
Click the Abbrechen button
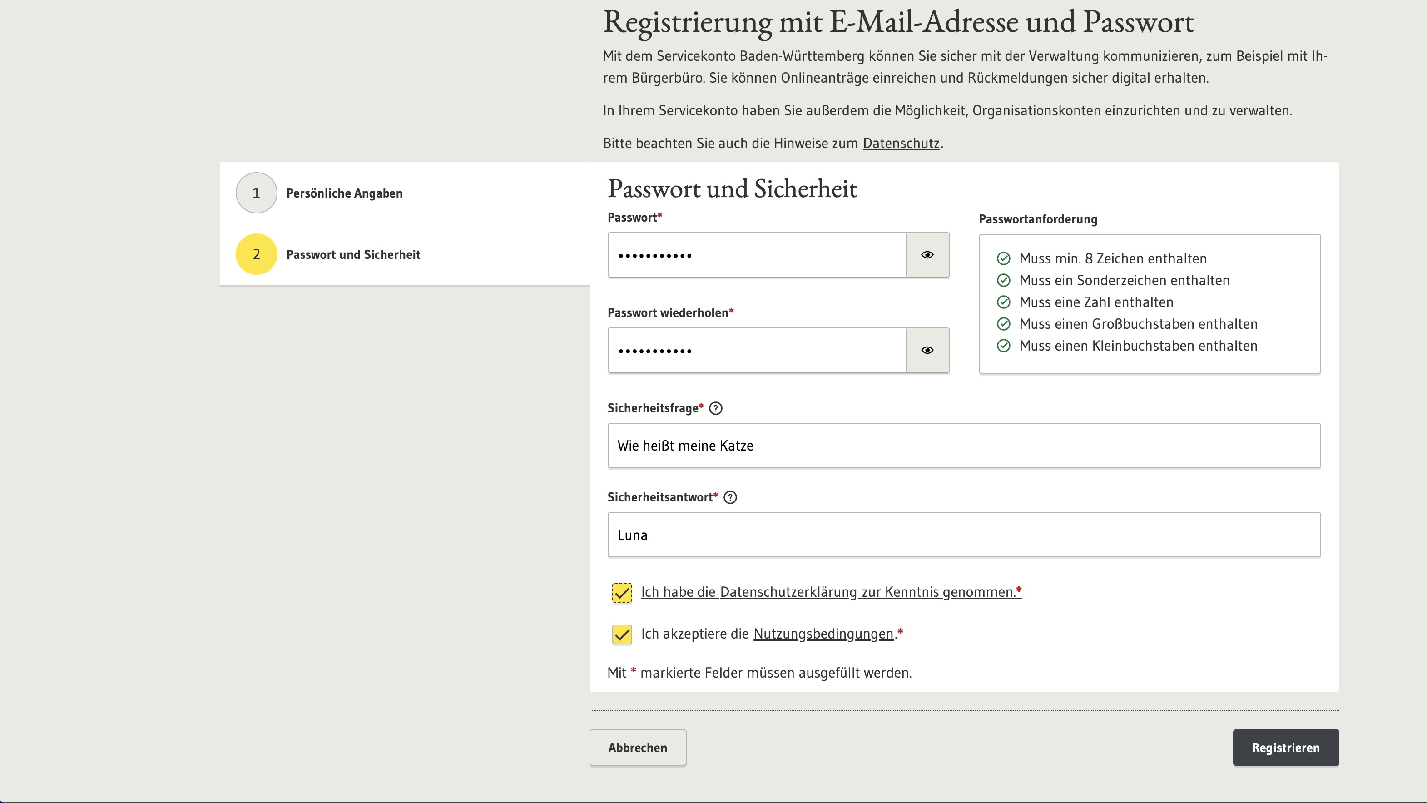click(637, 747)
